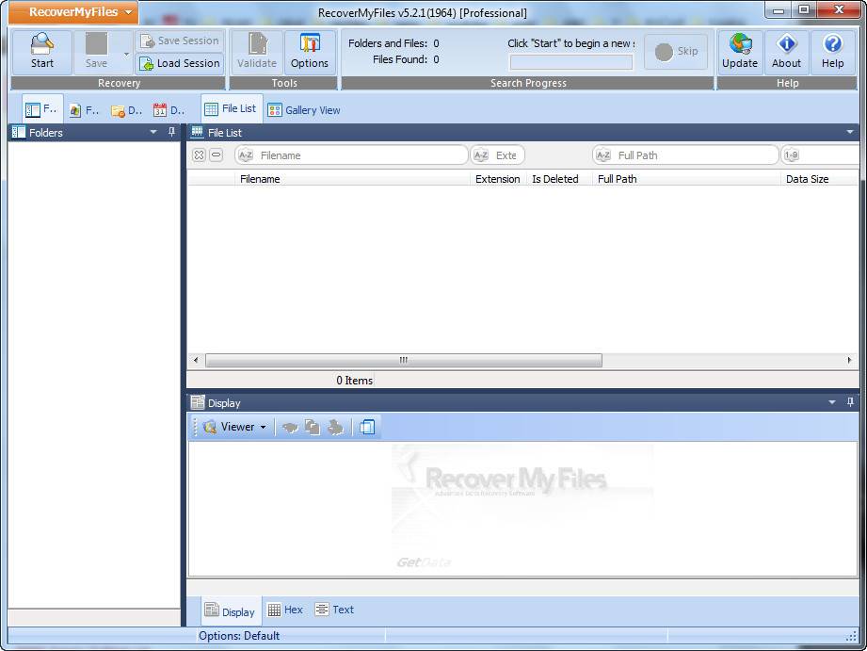Open the Save button dropdown arrow
The image size is (867, 651).
point(127,54)
